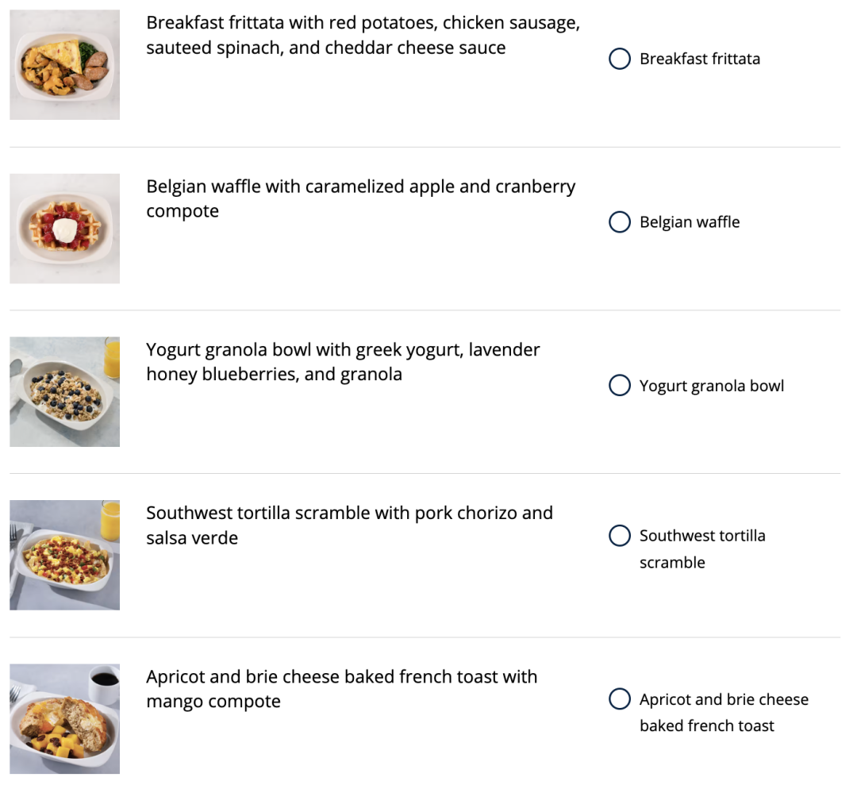The width and height of the screenshot is (857, 785).
Task: Click the Southwest tortilla scramble photo
Action: pos(64,555)
